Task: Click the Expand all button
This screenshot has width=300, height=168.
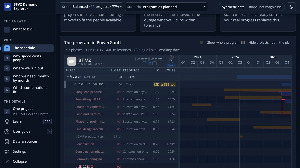Action: coord(142,59)
